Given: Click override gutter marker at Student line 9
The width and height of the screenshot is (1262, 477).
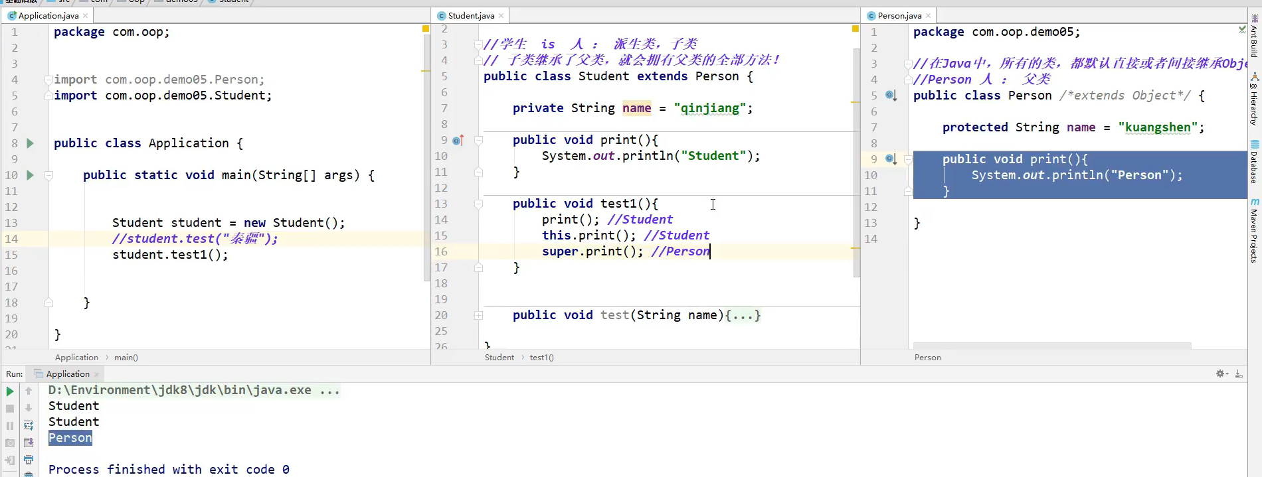Looking at the screenshot, I should pos(458,140).
